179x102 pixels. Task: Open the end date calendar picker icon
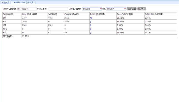(125, 9)
